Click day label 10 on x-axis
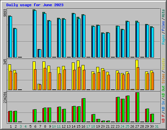 [x=54, y=126]
